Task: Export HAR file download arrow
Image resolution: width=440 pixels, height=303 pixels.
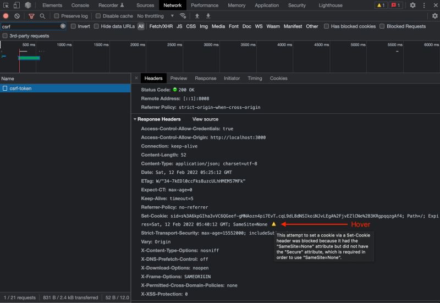Action: pyautogui.click(x=208, y=16)
